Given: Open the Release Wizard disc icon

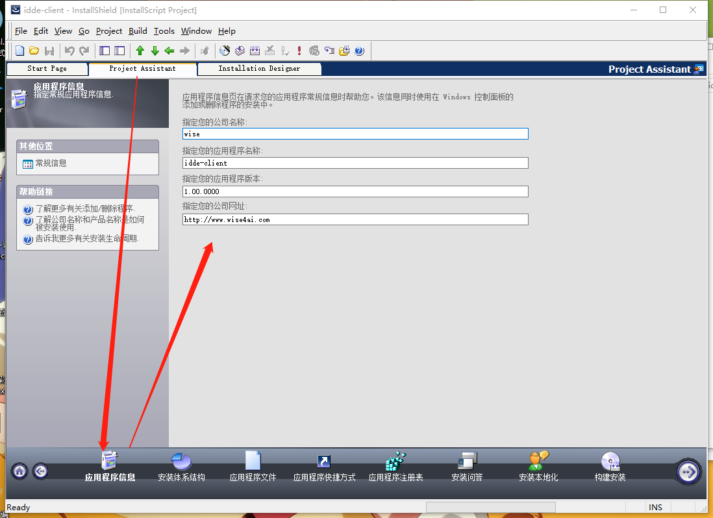Looking at the screenshot, I should click(x=225, y=51).
